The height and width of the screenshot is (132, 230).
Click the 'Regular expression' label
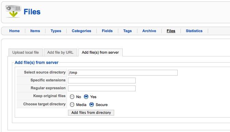(48, 88)
